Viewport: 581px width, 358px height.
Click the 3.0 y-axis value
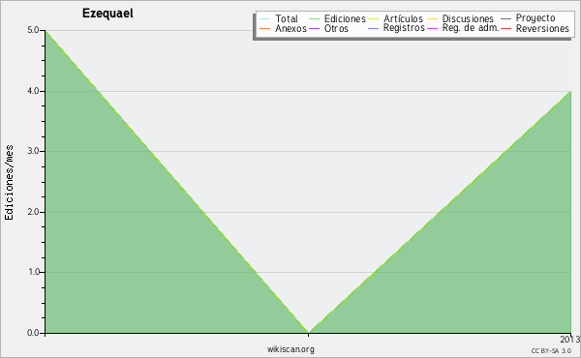coord(33,151)
